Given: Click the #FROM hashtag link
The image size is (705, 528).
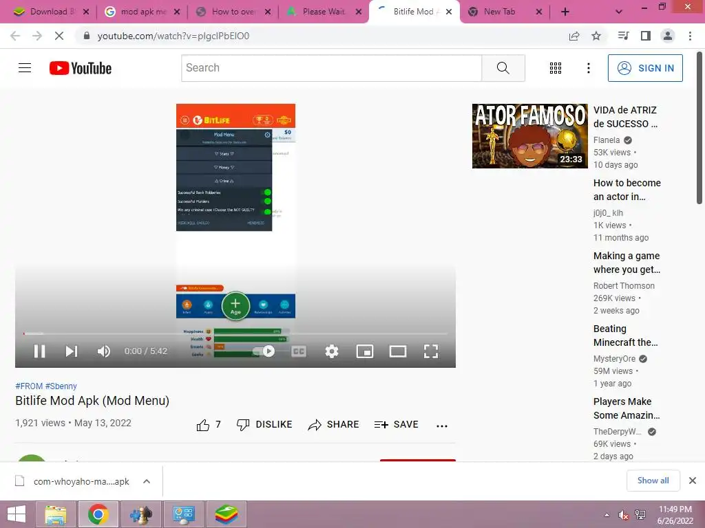Looking at the screenshot, I should click(x=29, y=386).
